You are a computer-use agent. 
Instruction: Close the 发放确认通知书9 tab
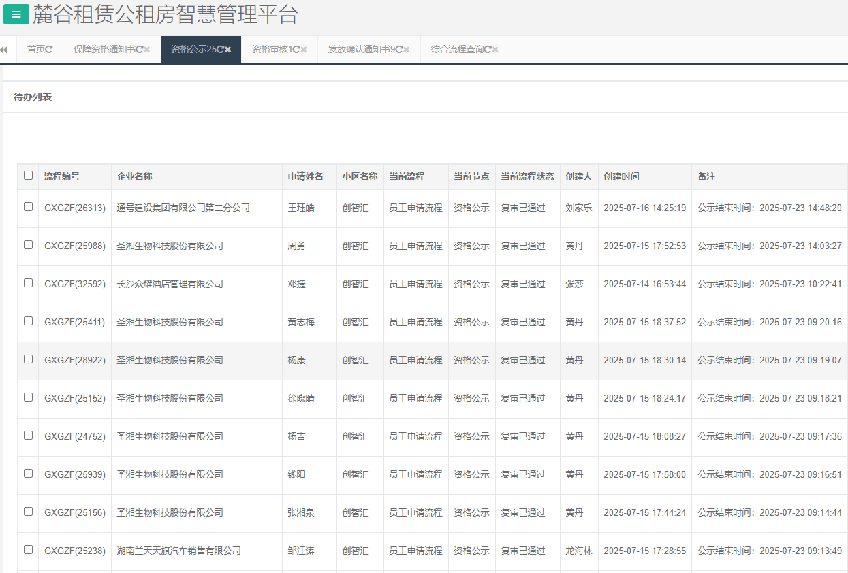pos(407,50)
